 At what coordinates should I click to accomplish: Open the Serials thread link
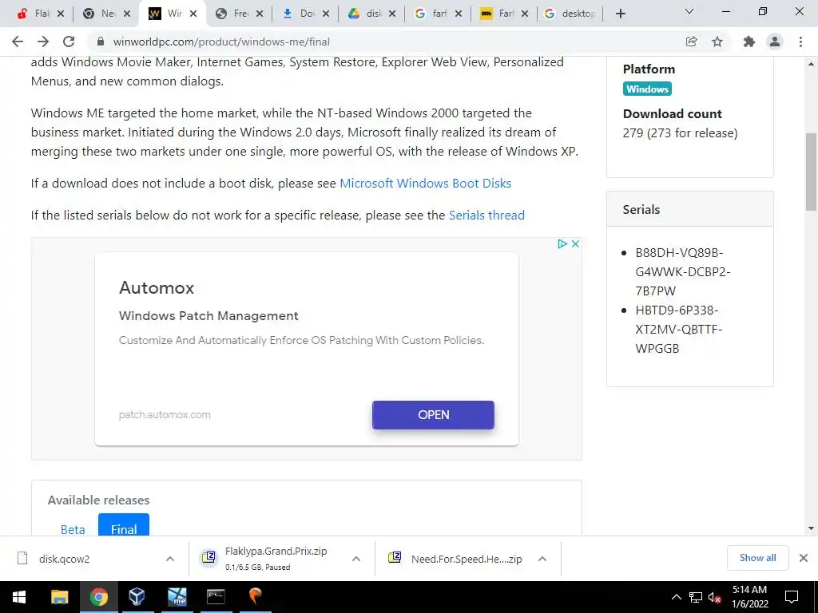pyautogui.click(x=486, y=216)
